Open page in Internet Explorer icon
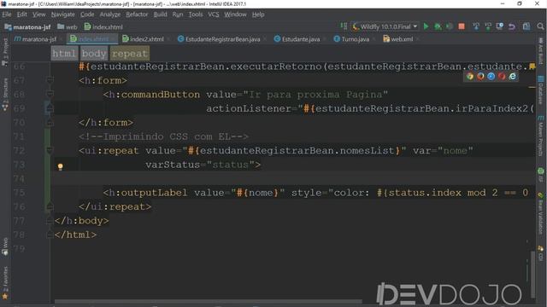This screenshot has height=307, width=547. pyautogui.click(x=513, y=76)
